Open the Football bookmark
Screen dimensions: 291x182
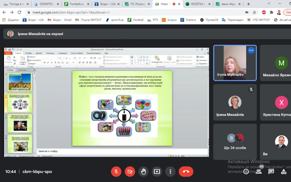(135, 20)
